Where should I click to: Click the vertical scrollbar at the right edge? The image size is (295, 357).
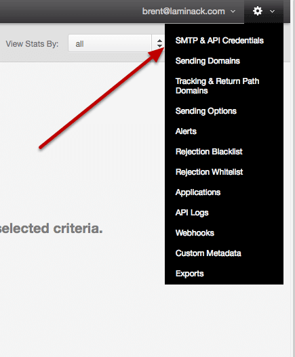coord(293,179)
